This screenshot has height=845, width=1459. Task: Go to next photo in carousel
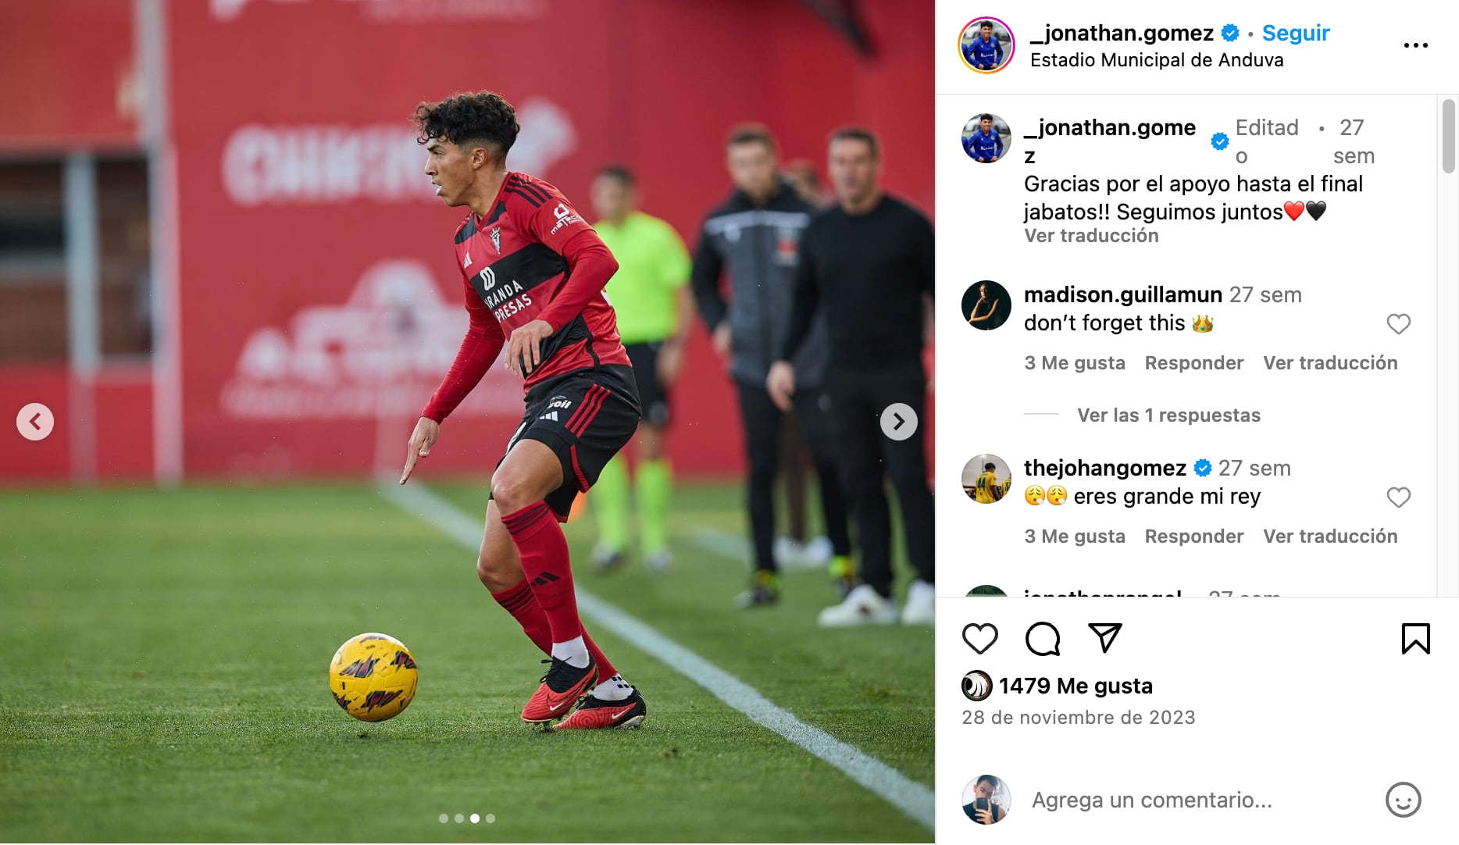coord(899,422)
